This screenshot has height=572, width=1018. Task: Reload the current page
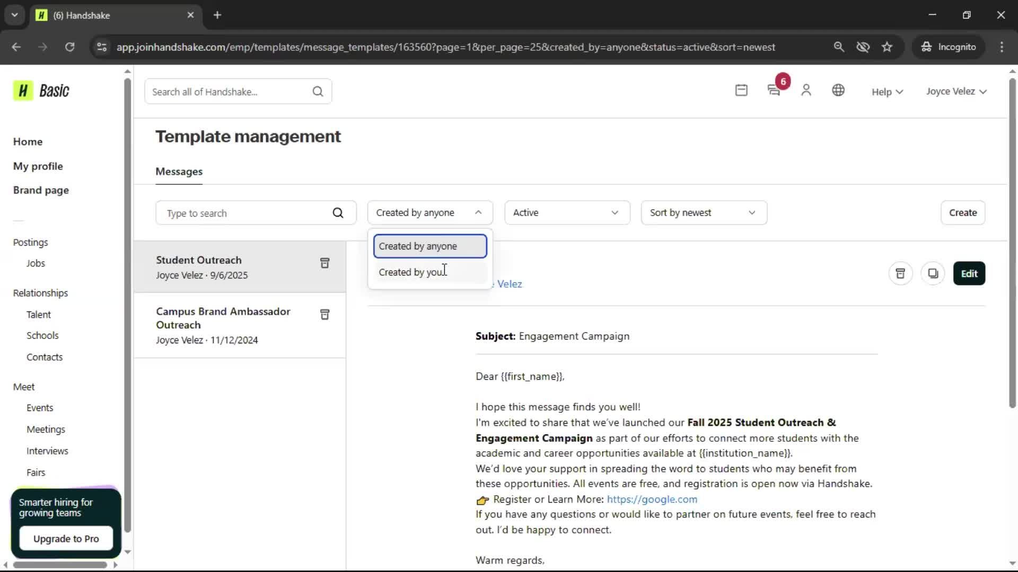[69, 47]
